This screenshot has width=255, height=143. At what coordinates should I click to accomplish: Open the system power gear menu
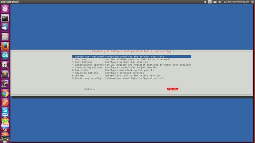tap(252, 2)
